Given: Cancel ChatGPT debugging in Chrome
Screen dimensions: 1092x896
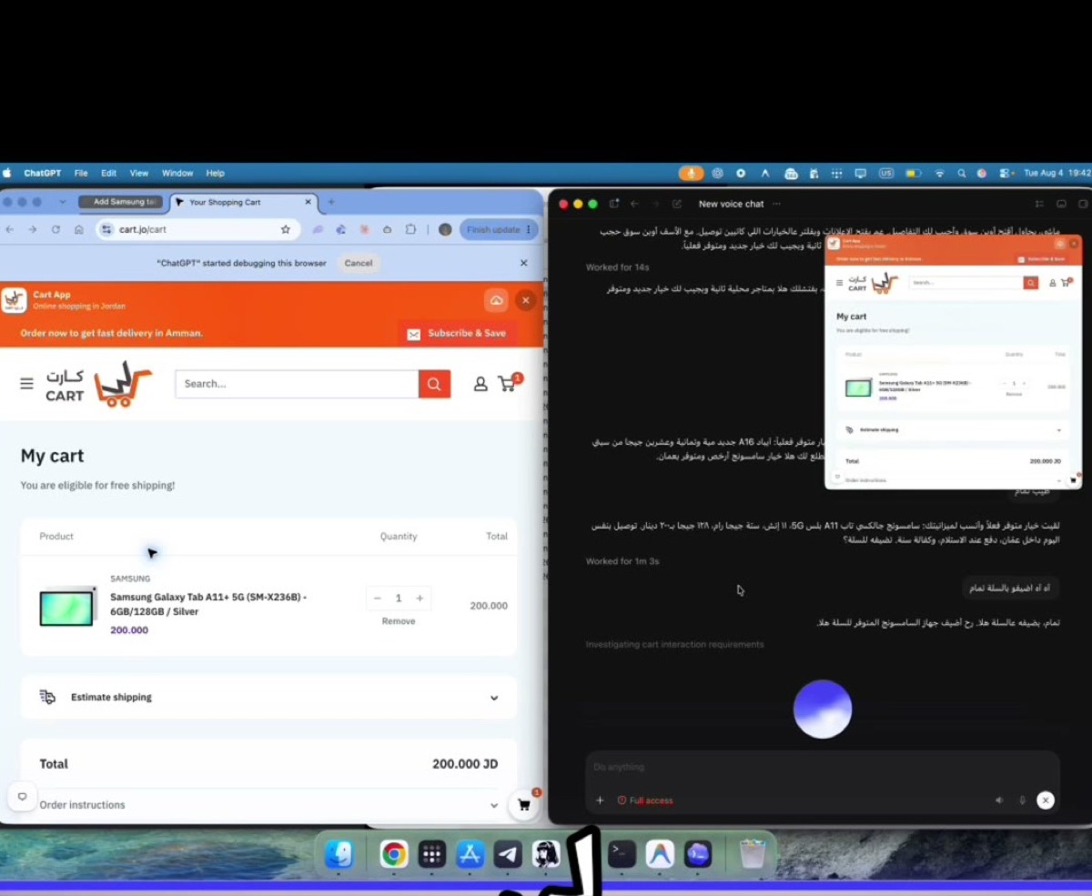Looking at the screenshot, I should [x=358, y=263].
